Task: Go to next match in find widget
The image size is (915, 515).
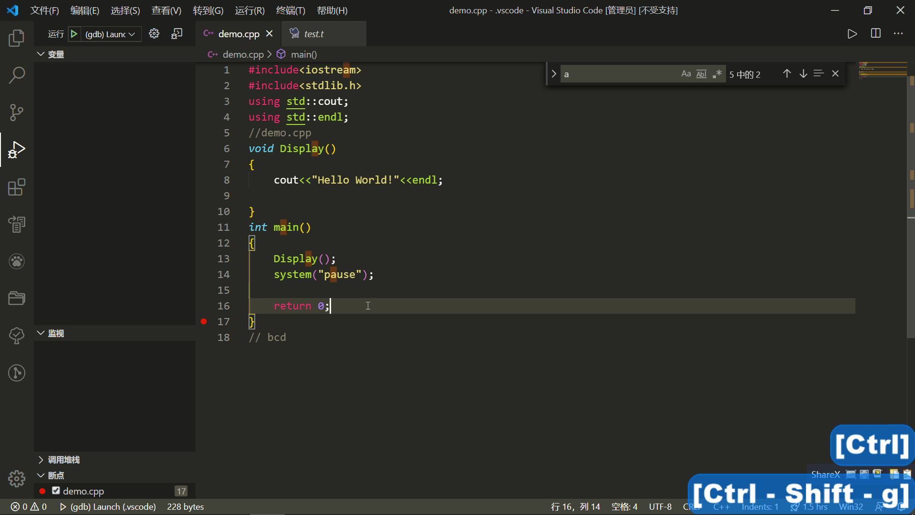Action: point(803,73)
